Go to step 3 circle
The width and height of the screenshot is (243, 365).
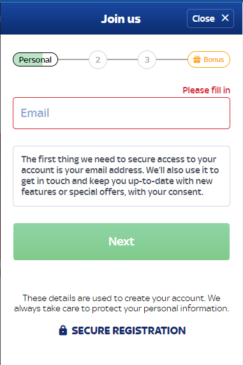pyautogui.click(x=147, y=60)
